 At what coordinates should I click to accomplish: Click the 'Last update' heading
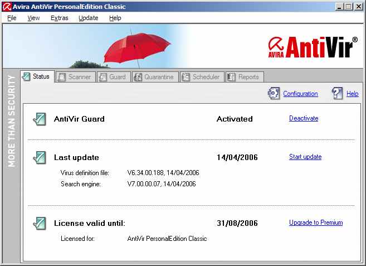click(76, 157)
